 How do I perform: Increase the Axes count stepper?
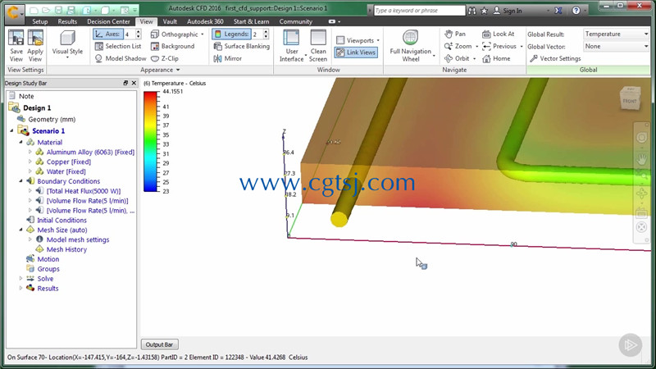pos(139,32)
